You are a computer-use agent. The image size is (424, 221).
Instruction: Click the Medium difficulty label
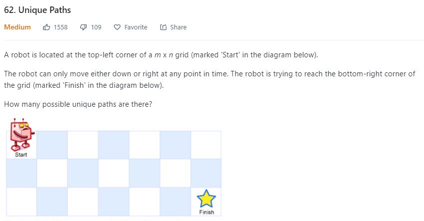(17, 27)
